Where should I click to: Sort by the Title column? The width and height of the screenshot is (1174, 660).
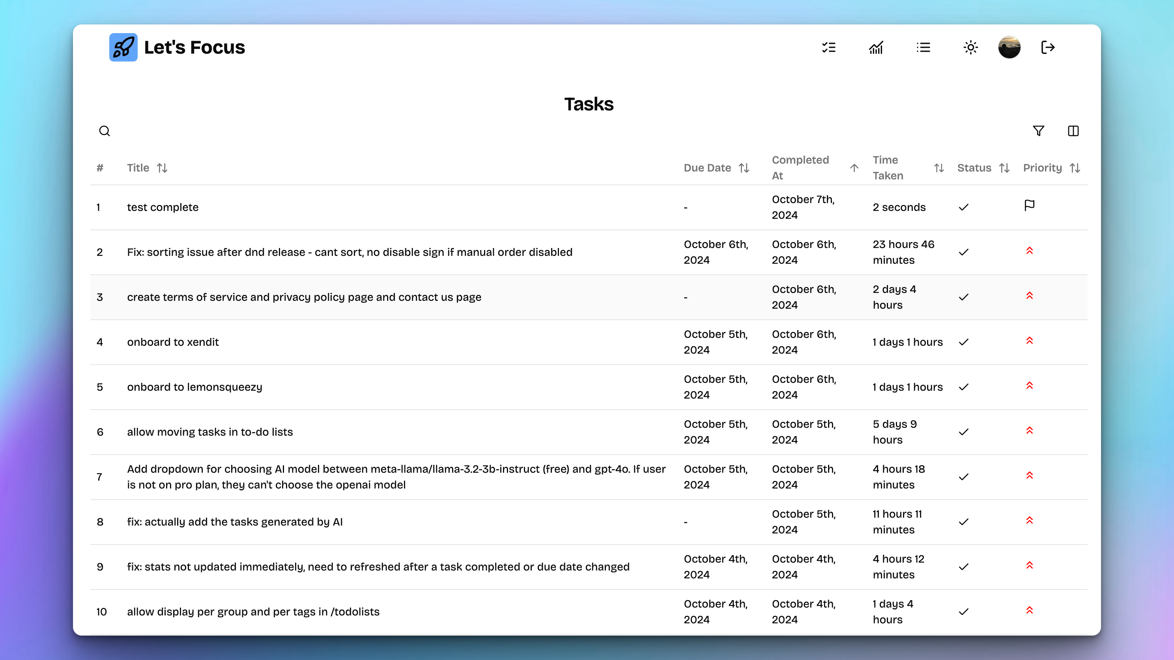[x=162, y=168]
